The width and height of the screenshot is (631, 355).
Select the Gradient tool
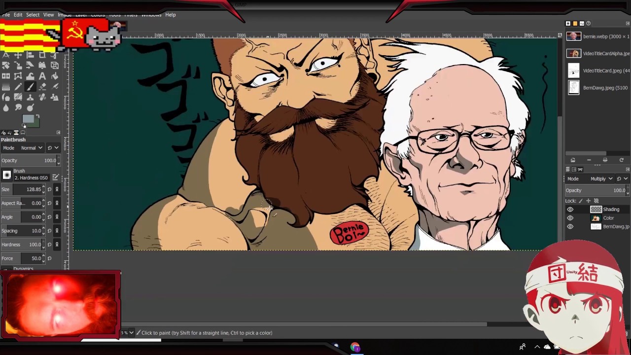[x=6, y=87]
